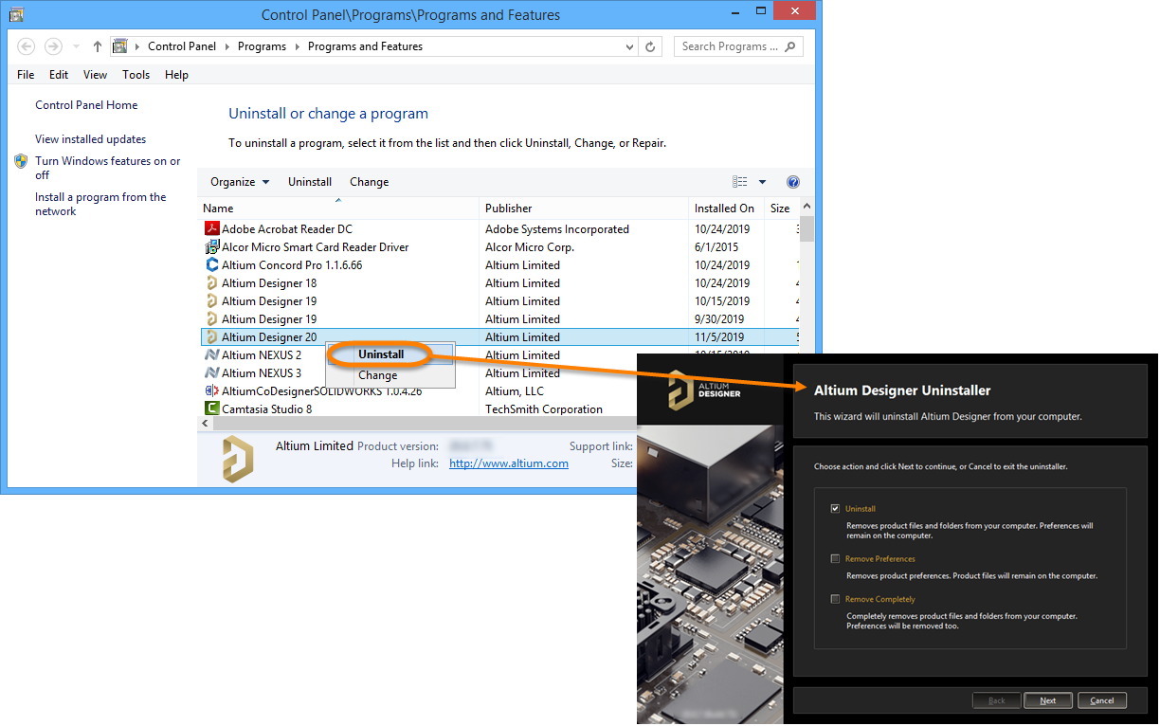
Task: Enable the Remove Preferences checkbox
Action: coord(835,559)
